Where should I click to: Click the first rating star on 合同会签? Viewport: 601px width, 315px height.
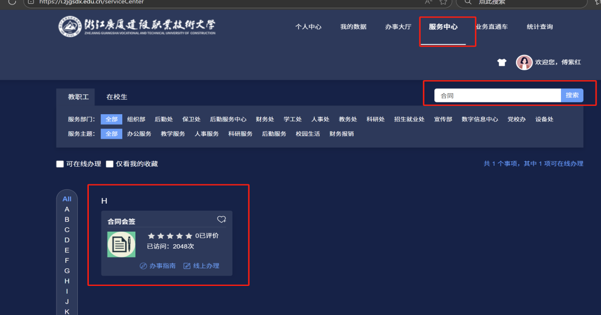point(151,236)
